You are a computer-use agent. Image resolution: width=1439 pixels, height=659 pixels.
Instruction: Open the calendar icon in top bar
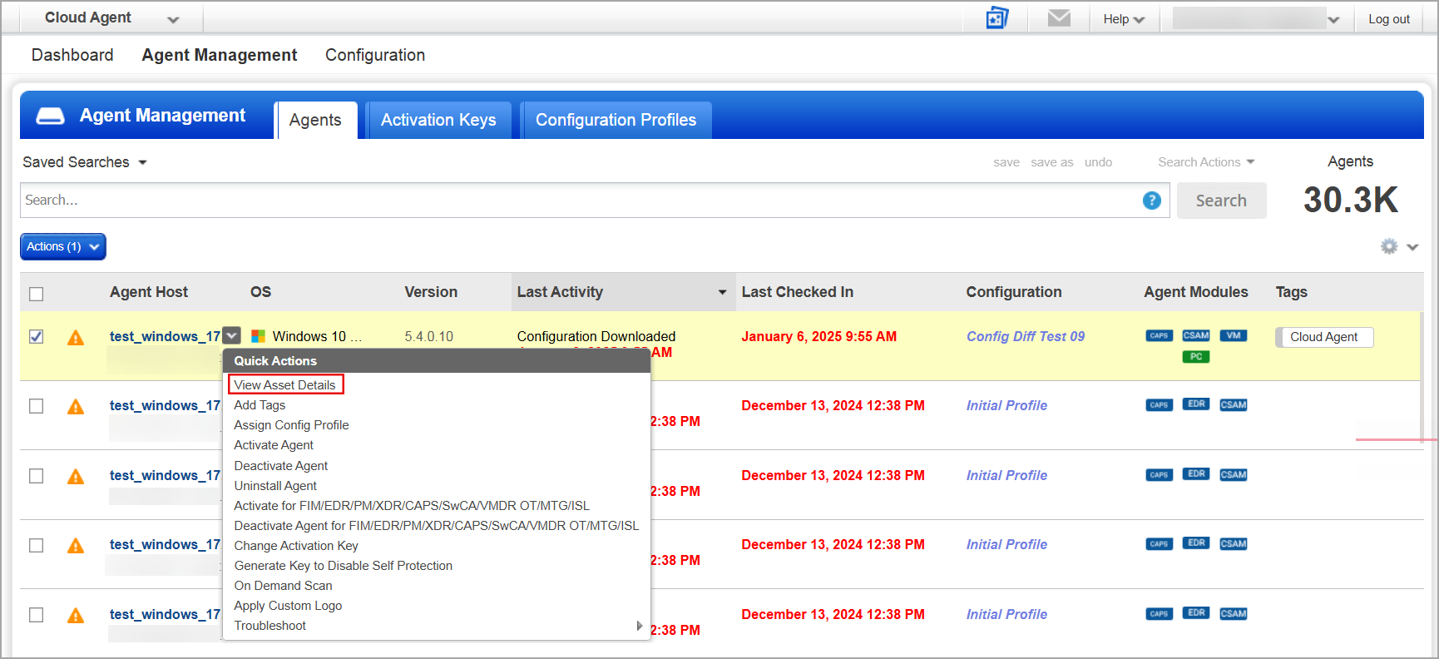point(996,17)
